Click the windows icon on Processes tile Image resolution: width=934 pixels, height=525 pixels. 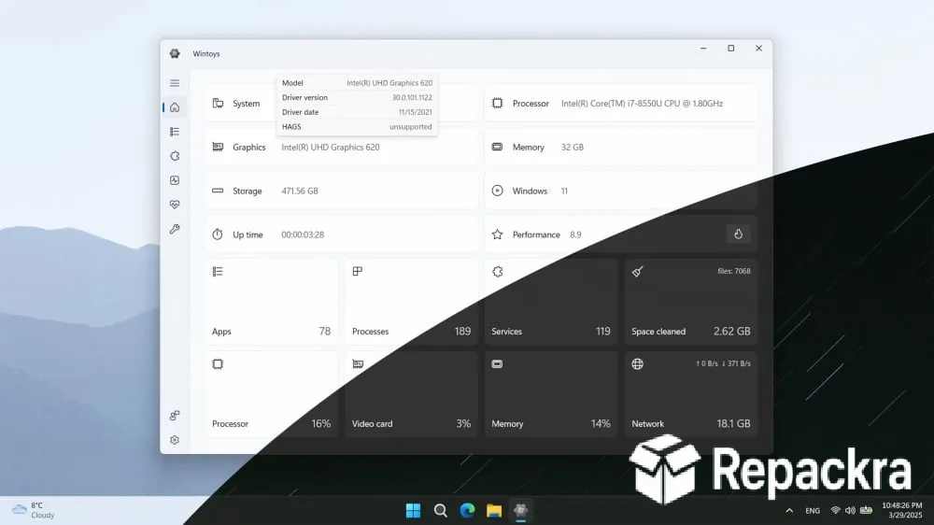point(358,272)
